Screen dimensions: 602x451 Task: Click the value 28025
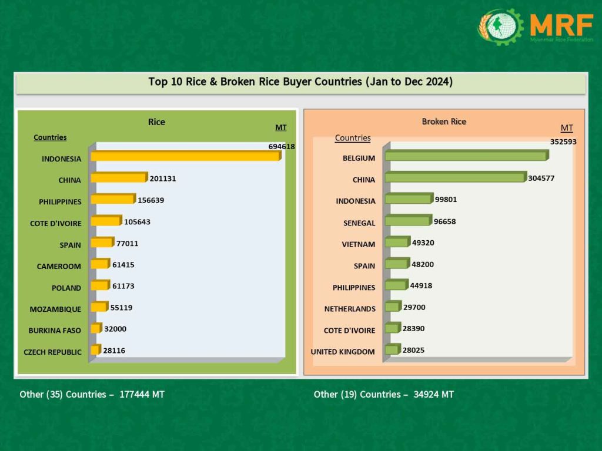[413, 350]
